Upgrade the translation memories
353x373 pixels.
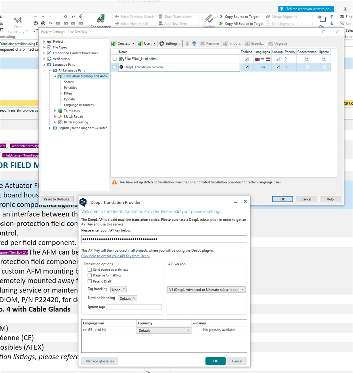[278, 44]
